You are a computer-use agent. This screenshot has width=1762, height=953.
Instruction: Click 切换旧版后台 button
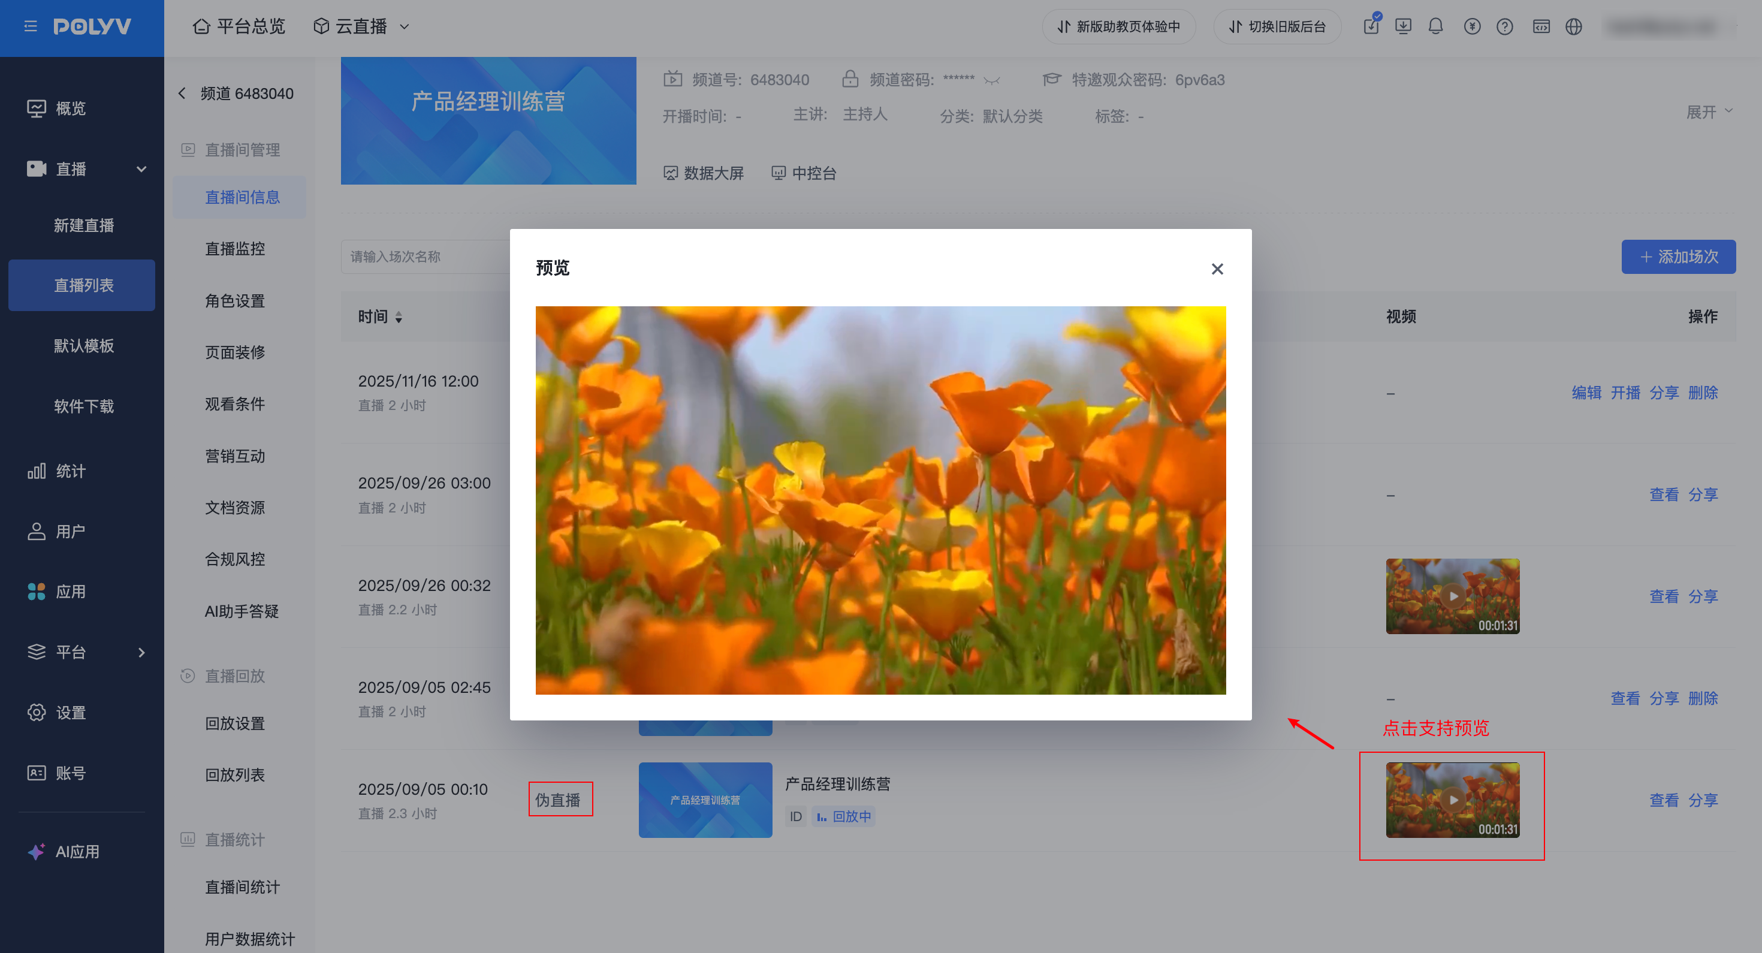pos(1277,26)
